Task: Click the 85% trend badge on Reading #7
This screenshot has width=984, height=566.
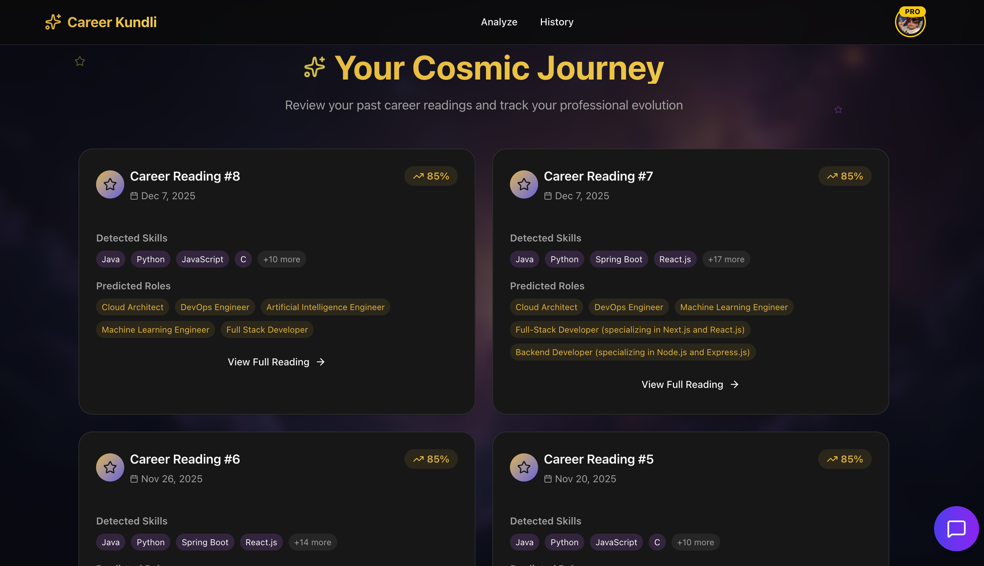Action: [845, 176]
